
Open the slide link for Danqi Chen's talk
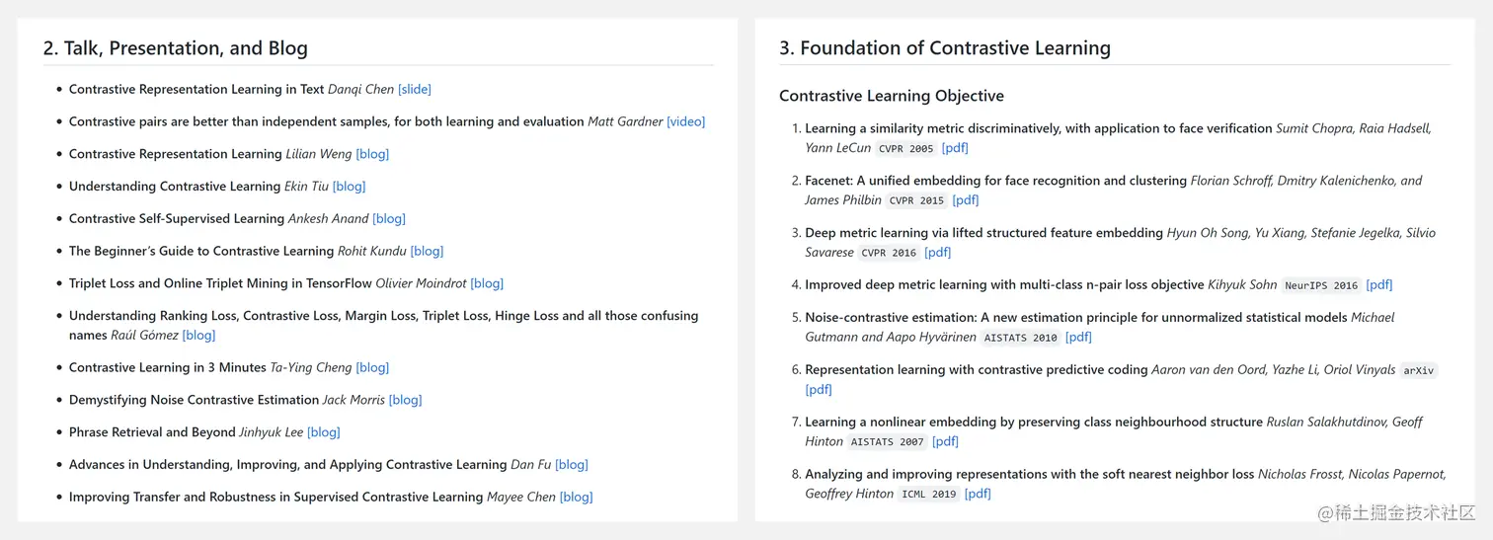[415, 90]
